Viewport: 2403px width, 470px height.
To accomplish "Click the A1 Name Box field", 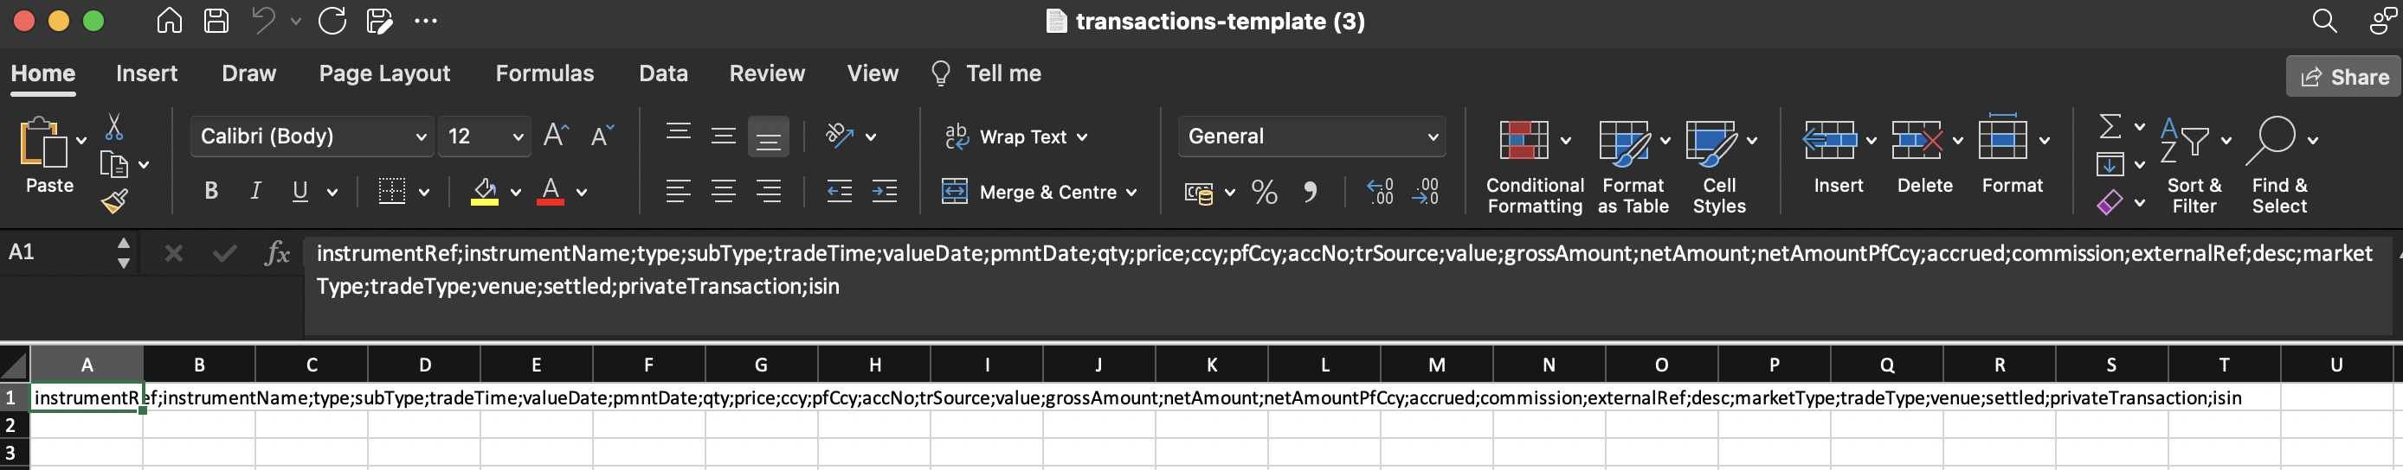I will pyautogui.click(x=56, y=252).
